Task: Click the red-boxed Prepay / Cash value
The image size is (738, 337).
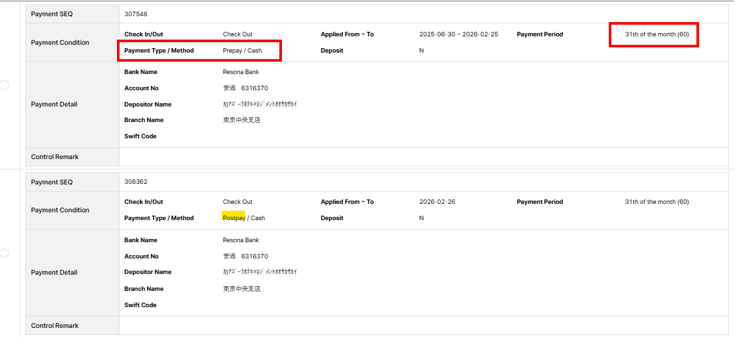Action: point(242,51)
